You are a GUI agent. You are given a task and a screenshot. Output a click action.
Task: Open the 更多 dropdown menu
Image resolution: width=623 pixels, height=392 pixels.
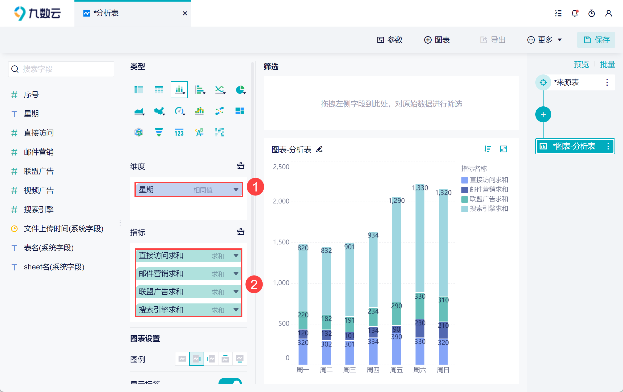pos(545,40)
